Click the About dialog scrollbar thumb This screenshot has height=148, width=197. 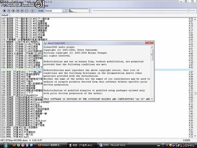coord(152,55)
